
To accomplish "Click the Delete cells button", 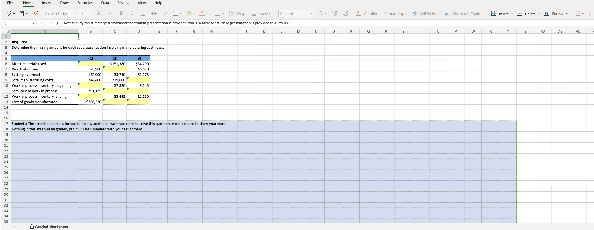I will tap(528, 13).
